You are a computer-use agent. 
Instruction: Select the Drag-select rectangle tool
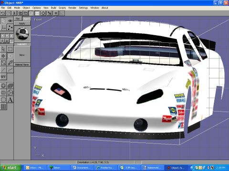[10, 49]
